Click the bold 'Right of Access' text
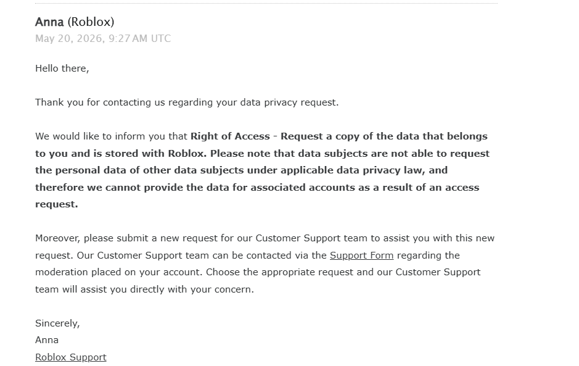This screenshot has width=579, height=366. tap(230, 136)
